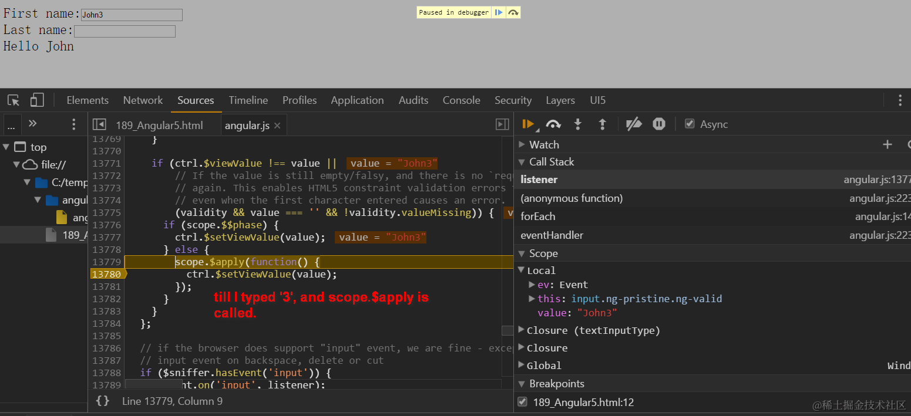911x416 pixels.
Task: Open the DevTools three-dot customize menu
Action: pos(900,100)
